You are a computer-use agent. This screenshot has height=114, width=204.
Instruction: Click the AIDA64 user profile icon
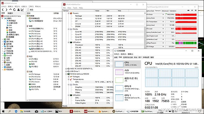(18, 10)
